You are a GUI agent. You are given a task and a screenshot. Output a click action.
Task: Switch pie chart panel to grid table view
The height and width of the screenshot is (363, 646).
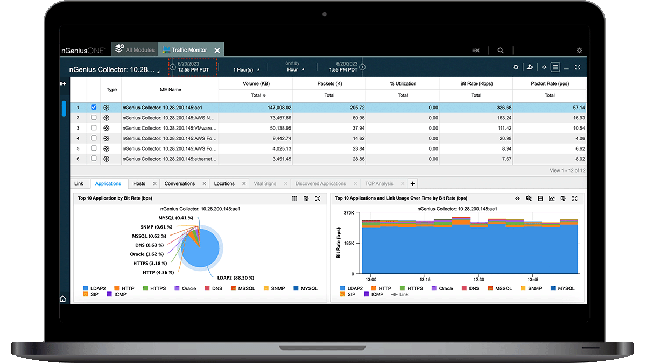pyautogui.click(x=294, y=198)
